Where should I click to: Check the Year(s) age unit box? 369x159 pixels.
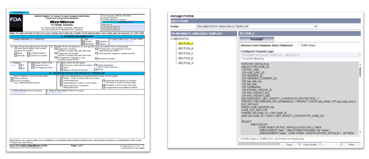pos(84,41)
